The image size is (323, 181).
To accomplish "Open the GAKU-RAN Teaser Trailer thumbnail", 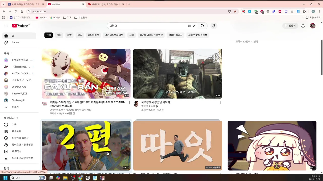I will (86, 74).
